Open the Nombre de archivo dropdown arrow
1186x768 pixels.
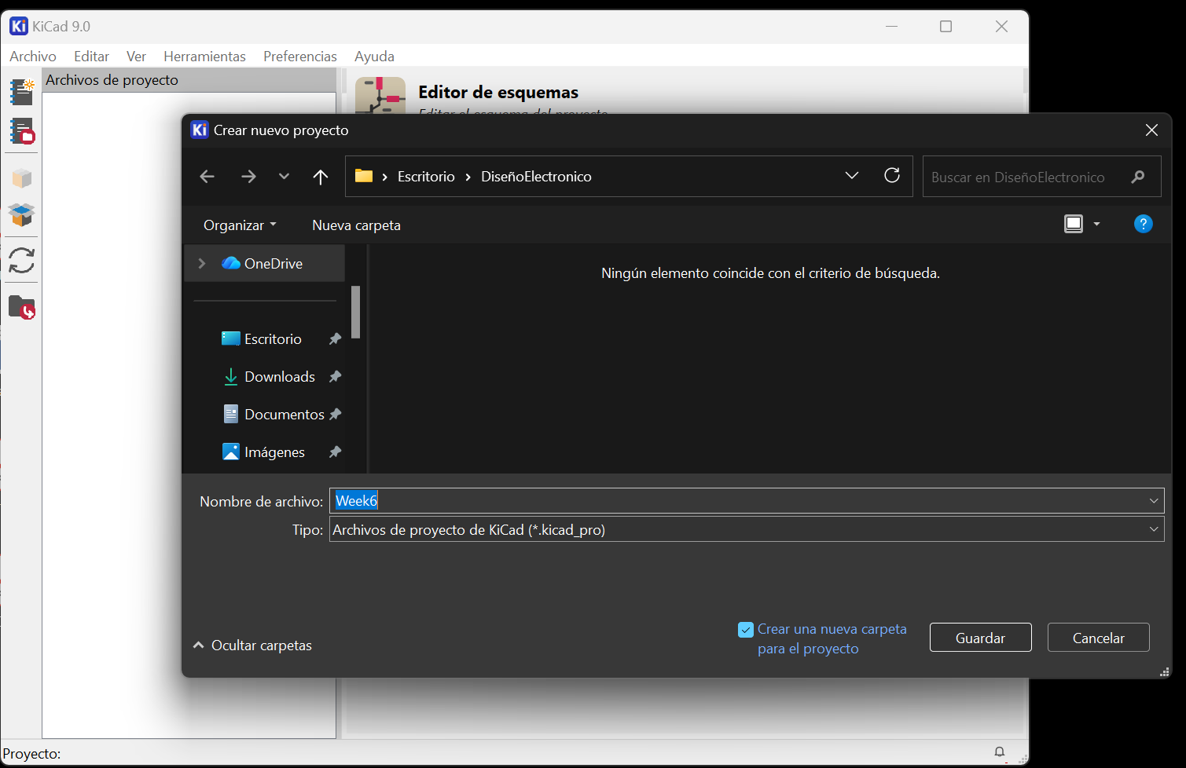(1154, 501)
